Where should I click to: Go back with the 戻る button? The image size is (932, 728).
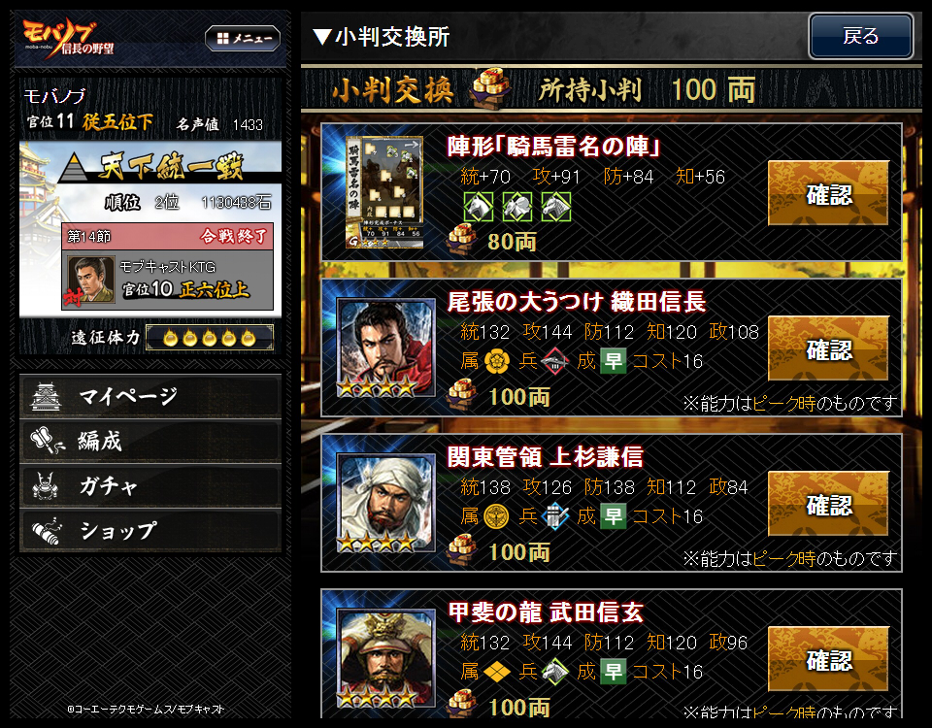point(861,36)
